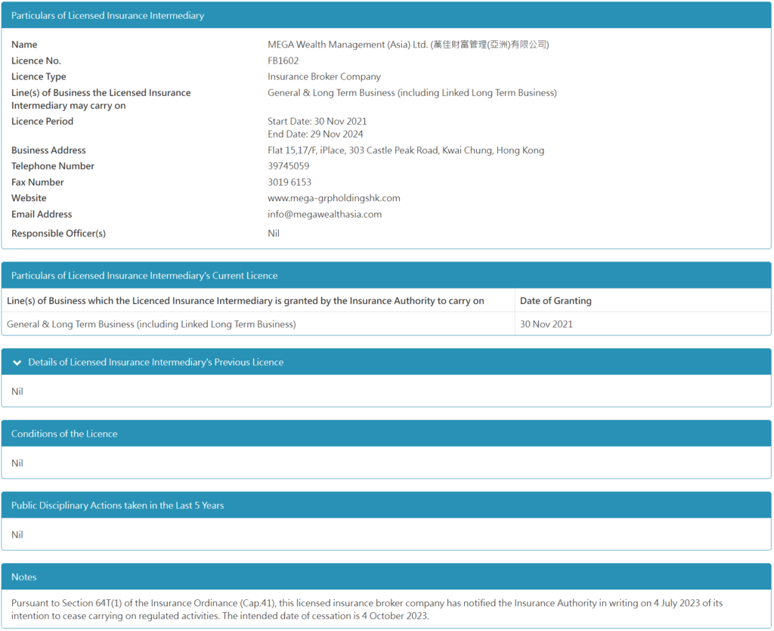Select telephone number 39745059
The image size is (774, 631).
tap(288, 166)
